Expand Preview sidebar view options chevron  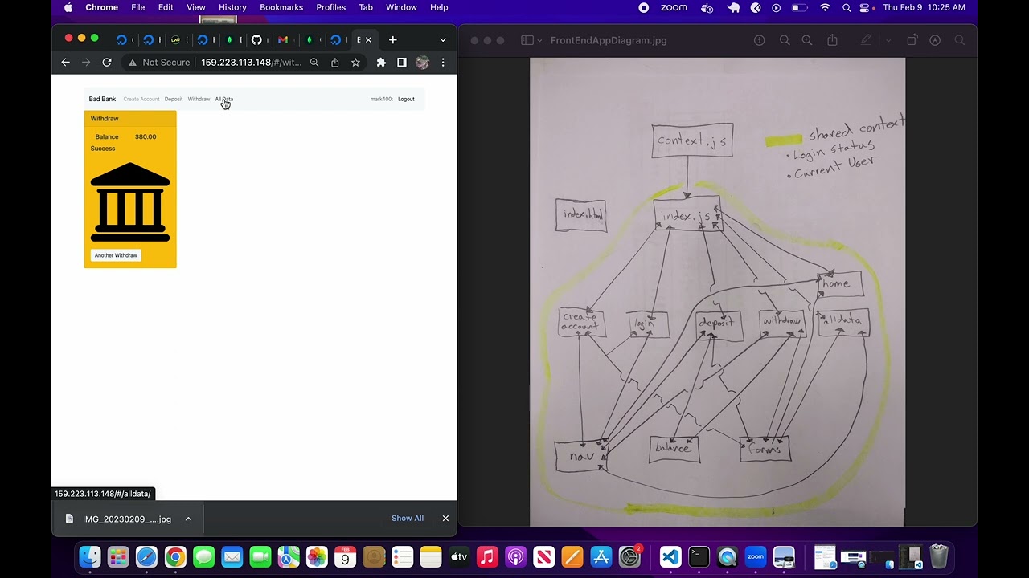539,40
